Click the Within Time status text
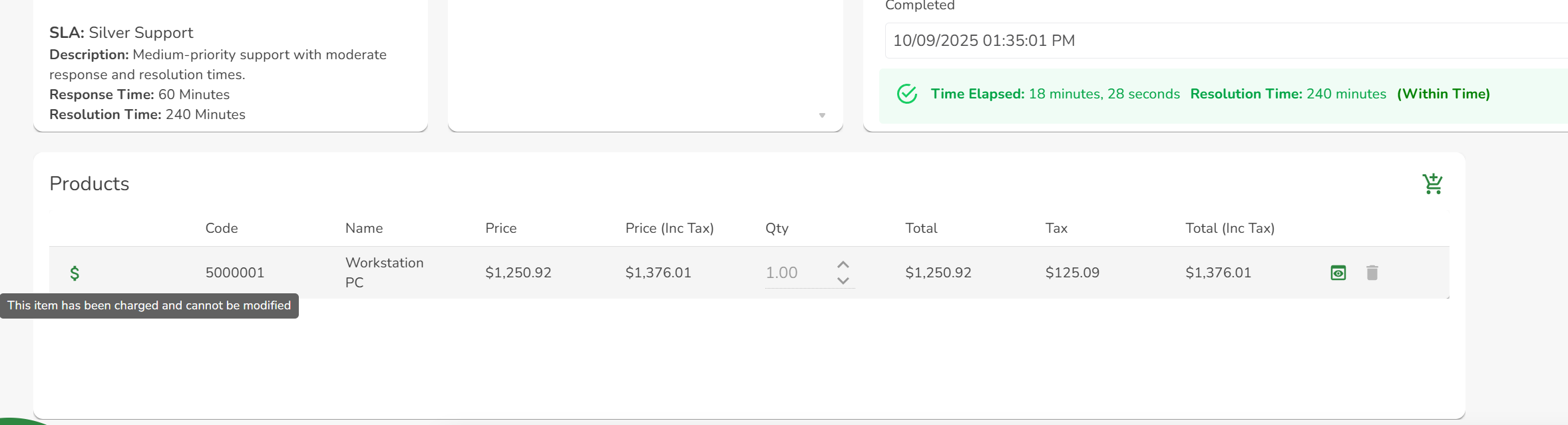The width and height of the screenshot is (1568, 425). pyautogui.click(x=1443, y=94)
